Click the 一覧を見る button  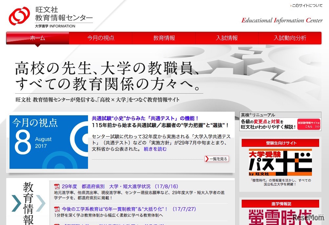pyautogui.click(x=217, y=159)
